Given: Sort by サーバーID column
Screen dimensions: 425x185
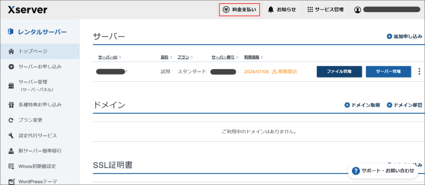Looking at the screenshot, I should (110, 57).
